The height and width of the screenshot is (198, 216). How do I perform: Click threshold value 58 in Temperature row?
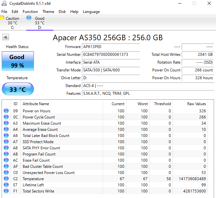click(169, 179)
